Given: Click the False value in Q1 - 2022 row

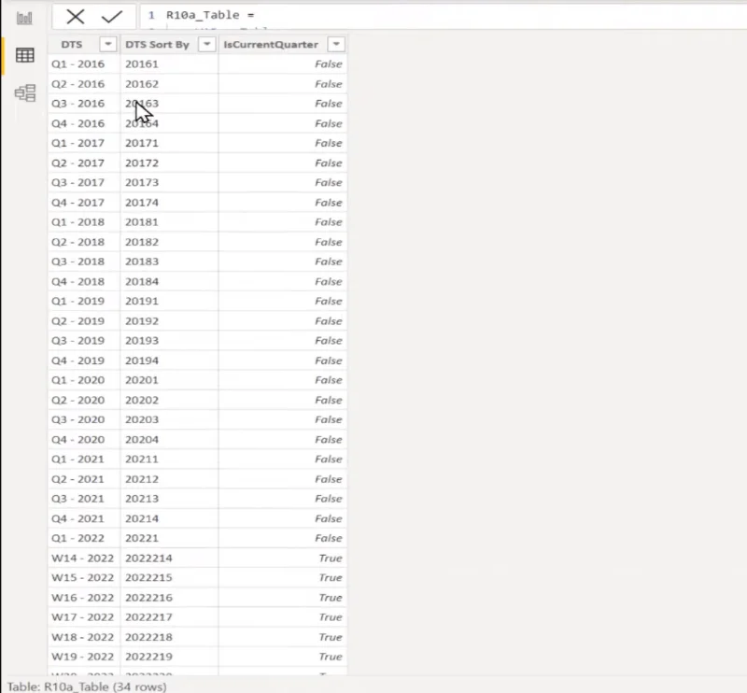Looking at the screenshot, I should tap(283, 539).
